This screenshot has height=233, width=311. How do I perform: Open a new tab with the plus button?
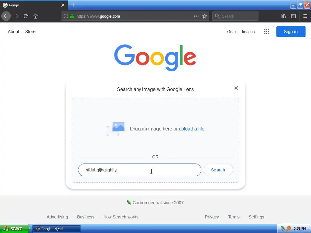(73, 5)
